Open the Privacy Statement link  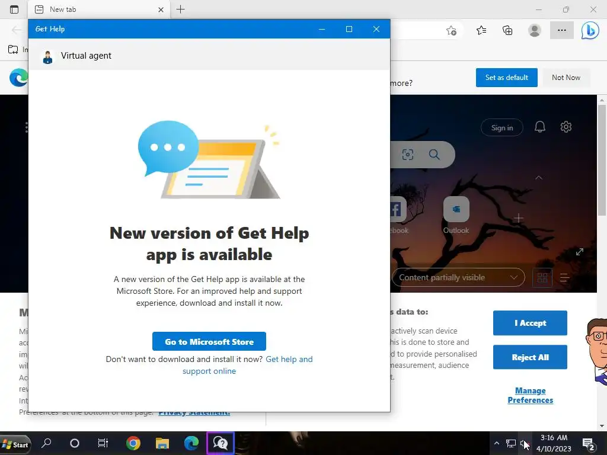(x=194, y=414)
